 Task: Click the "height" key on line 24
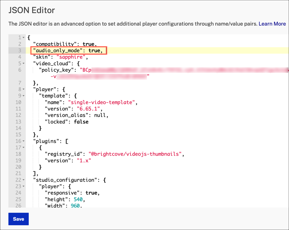[56, 199]
